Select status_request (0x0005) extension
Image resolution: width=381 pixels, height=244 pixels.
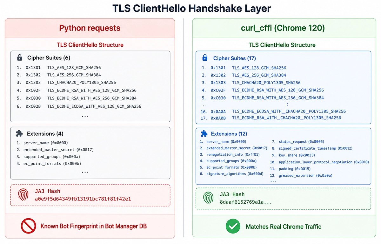point(301,142)
